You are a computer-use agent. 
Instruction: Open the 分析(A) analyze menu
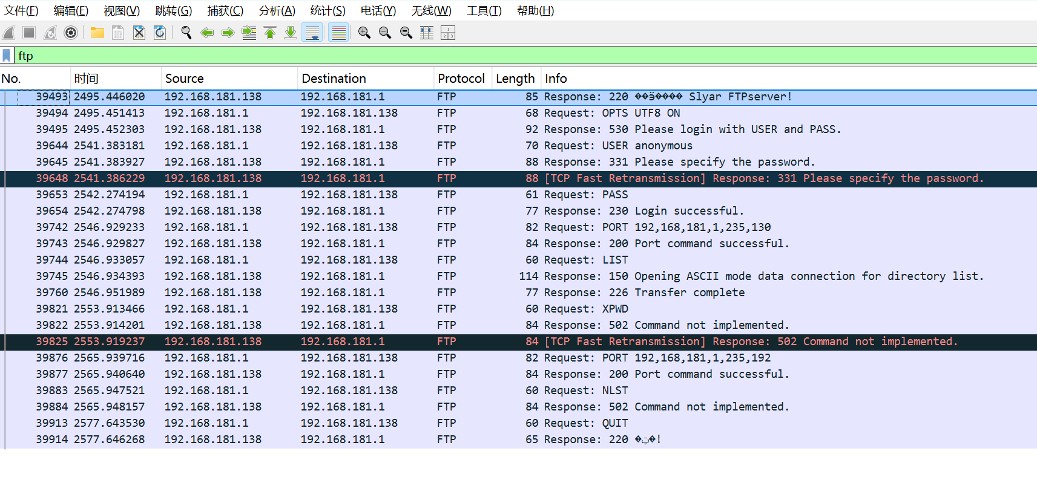[277, 11]
